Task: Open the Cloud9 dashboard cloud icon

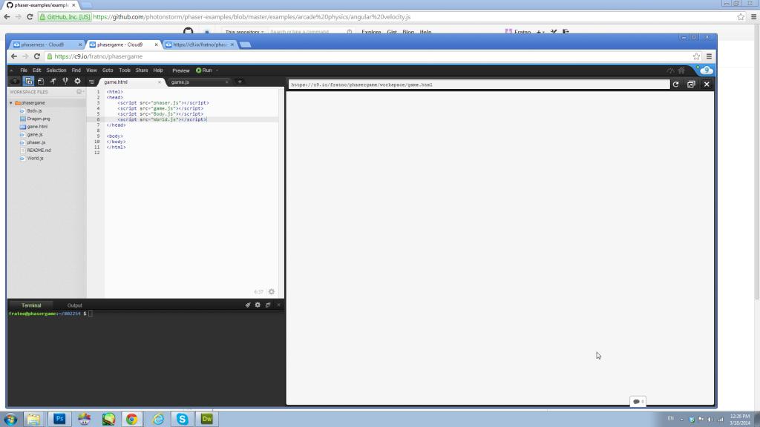Action: [x=706, y=70]
